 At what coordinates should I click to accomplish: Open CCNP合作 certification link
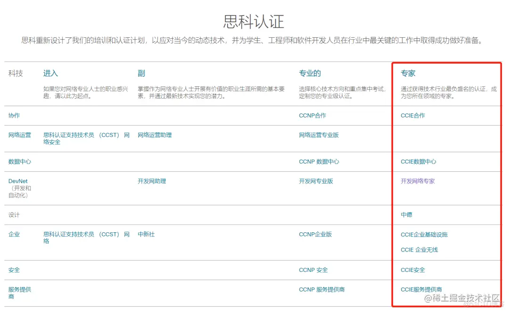pyautogui.click(x=312, y=116)
